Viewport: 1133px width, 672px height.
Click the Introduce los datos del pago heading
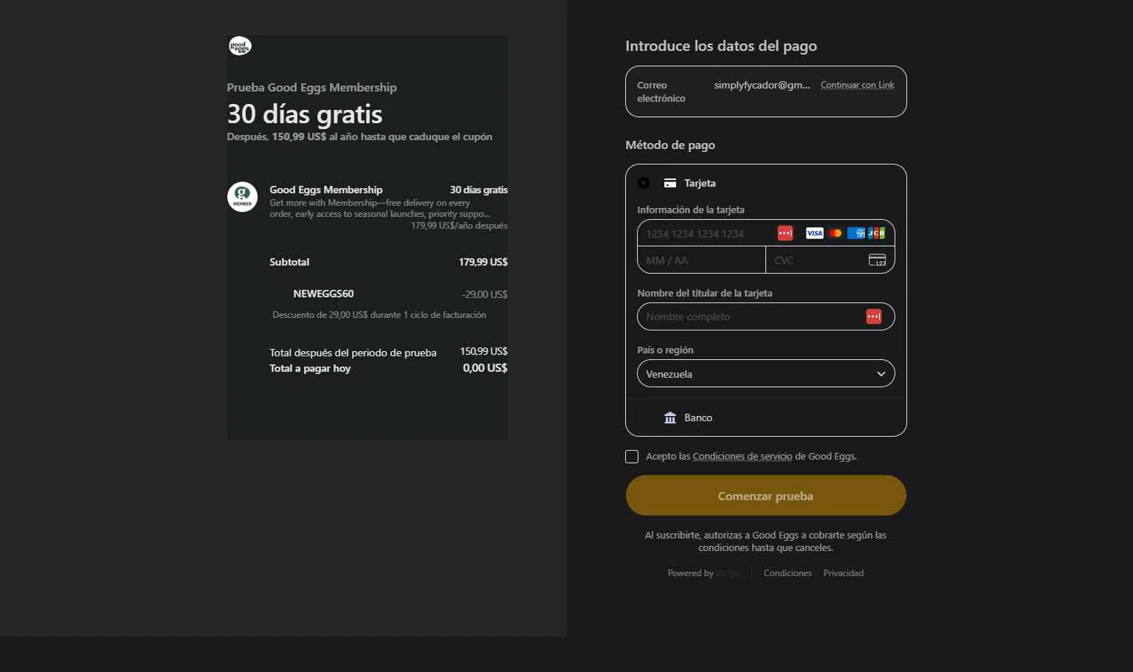click(x=721, y=46)
